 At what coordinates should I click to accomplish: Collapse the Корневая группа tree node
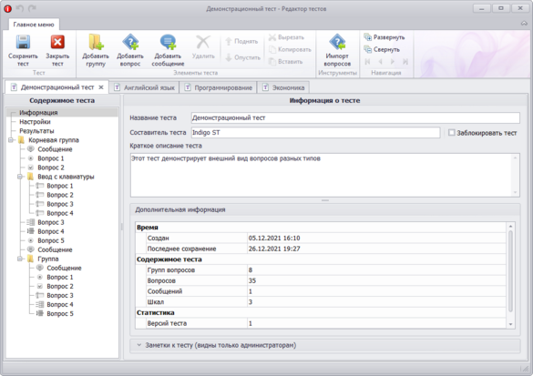pos(11,140)
